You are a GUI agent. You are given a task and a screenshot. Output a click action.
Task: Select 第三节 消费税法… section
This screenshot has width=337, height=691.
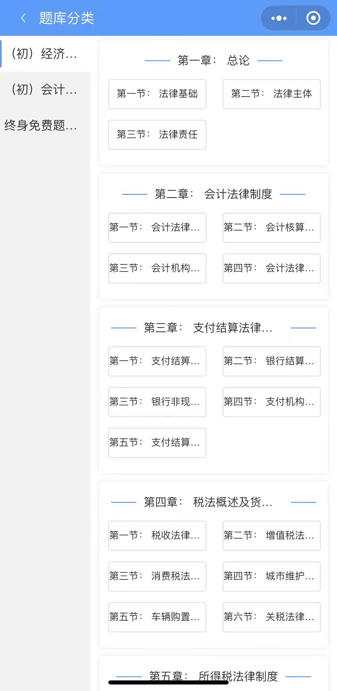point(157,577)
